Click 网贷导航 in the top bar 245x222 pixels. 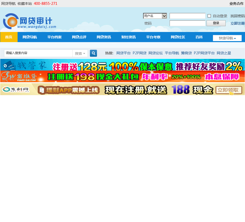click(x=8, y=4)
